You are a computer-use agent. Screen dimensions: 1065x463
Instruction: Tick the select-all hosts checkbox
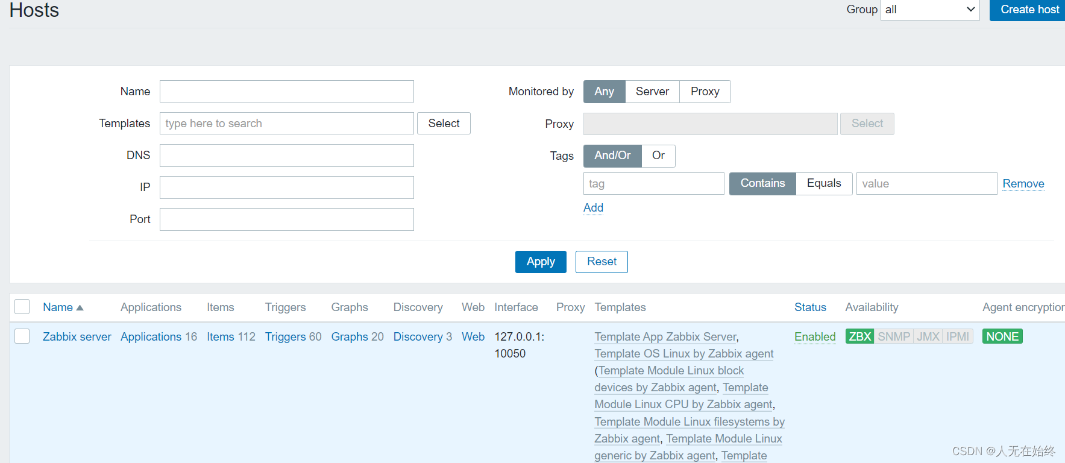click(22, 307)
